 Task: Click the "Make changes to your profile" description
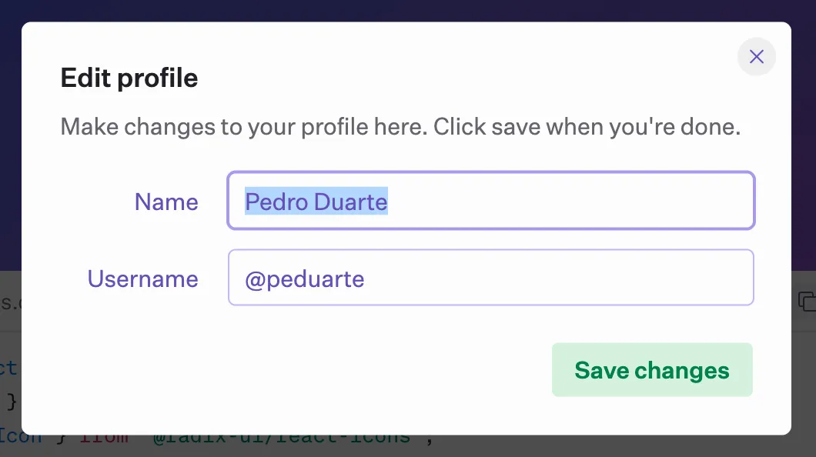400,127
